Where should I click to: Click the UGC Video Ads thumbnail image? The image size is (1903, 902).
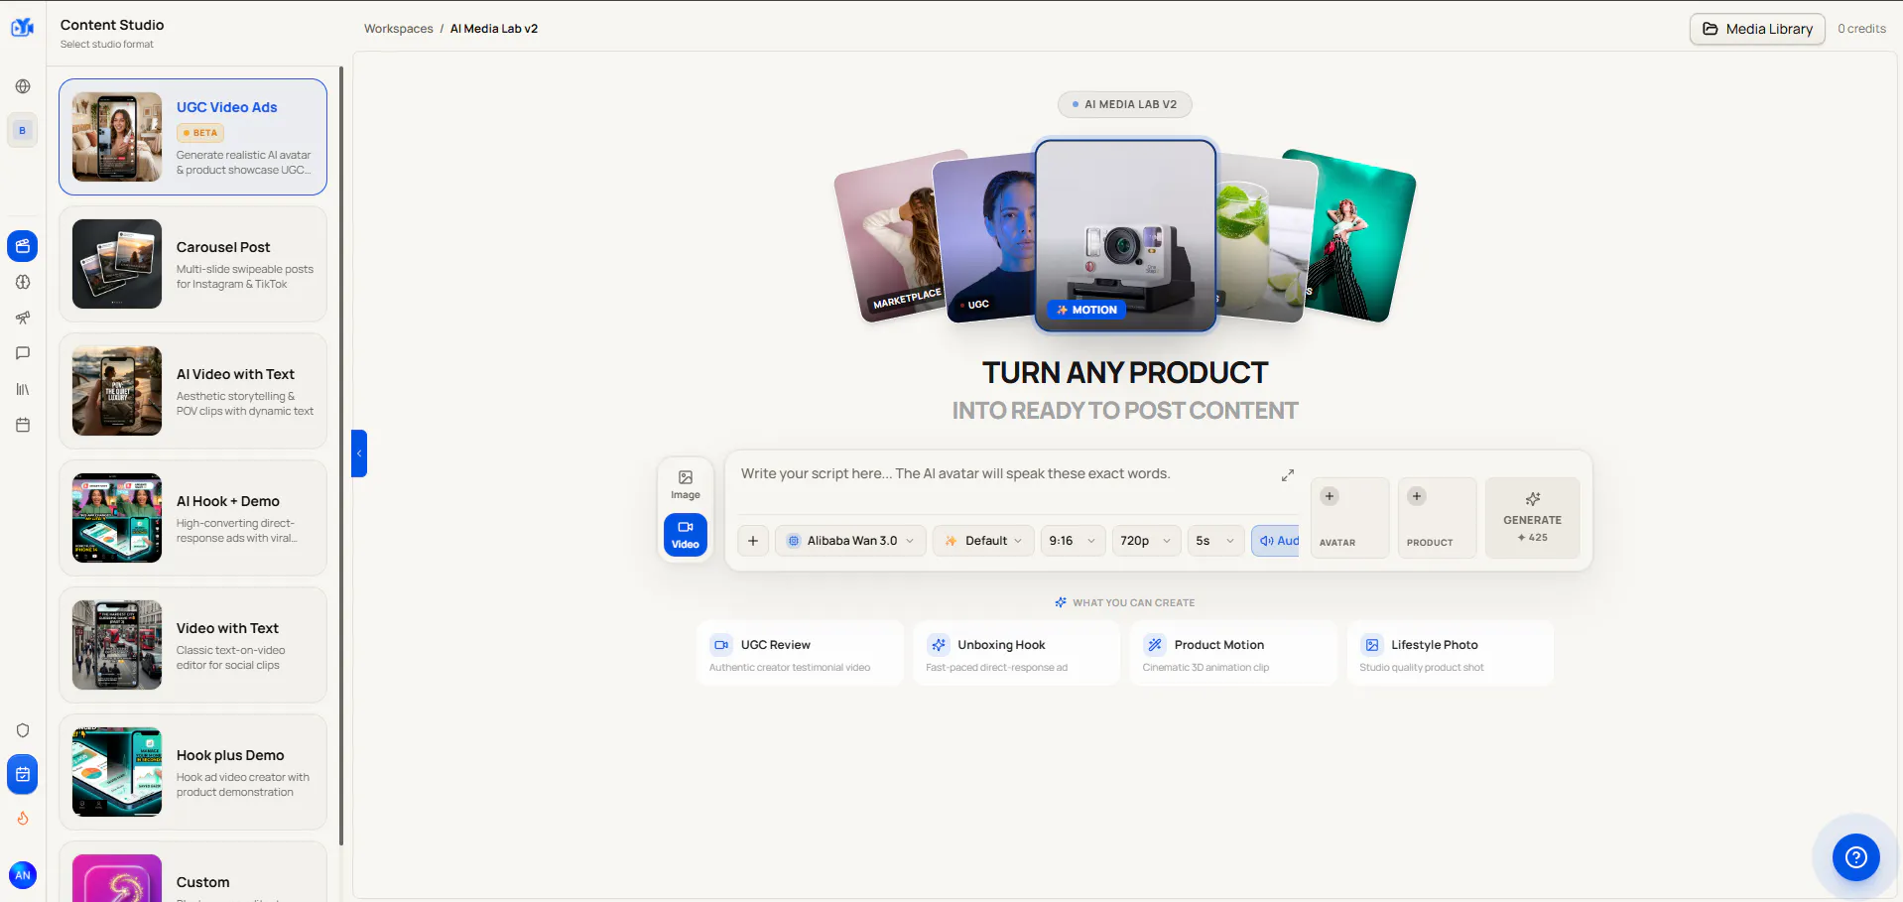point(117,137)
